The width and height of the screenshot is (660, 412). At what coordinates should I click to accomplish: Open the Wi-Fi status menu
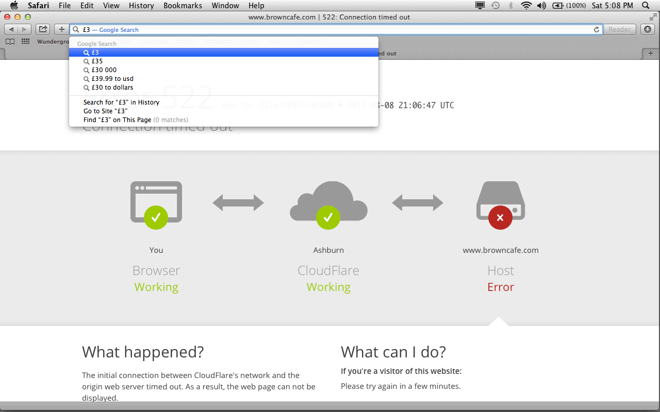coord(526,5)
